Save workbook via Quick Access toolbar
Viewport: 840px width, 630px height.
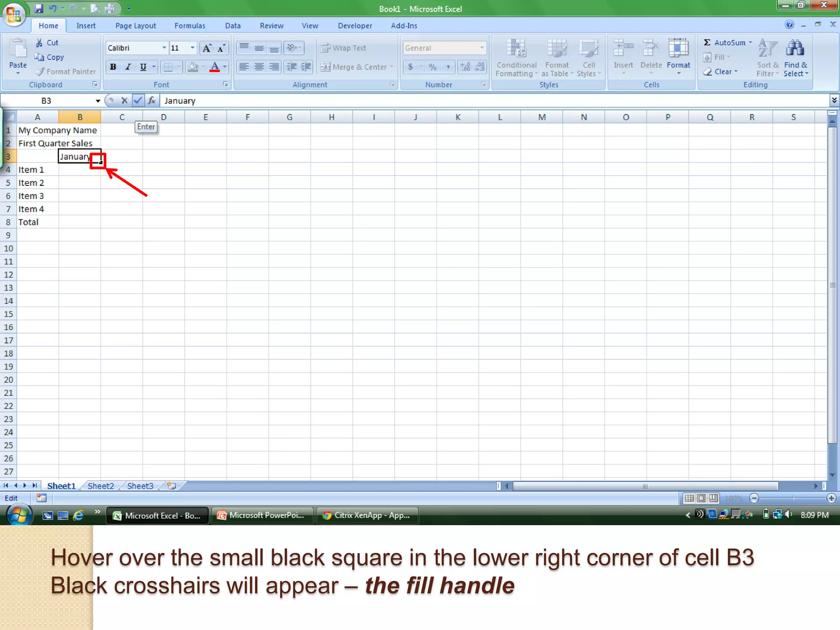pyautogui.click(x=39, y=8)
